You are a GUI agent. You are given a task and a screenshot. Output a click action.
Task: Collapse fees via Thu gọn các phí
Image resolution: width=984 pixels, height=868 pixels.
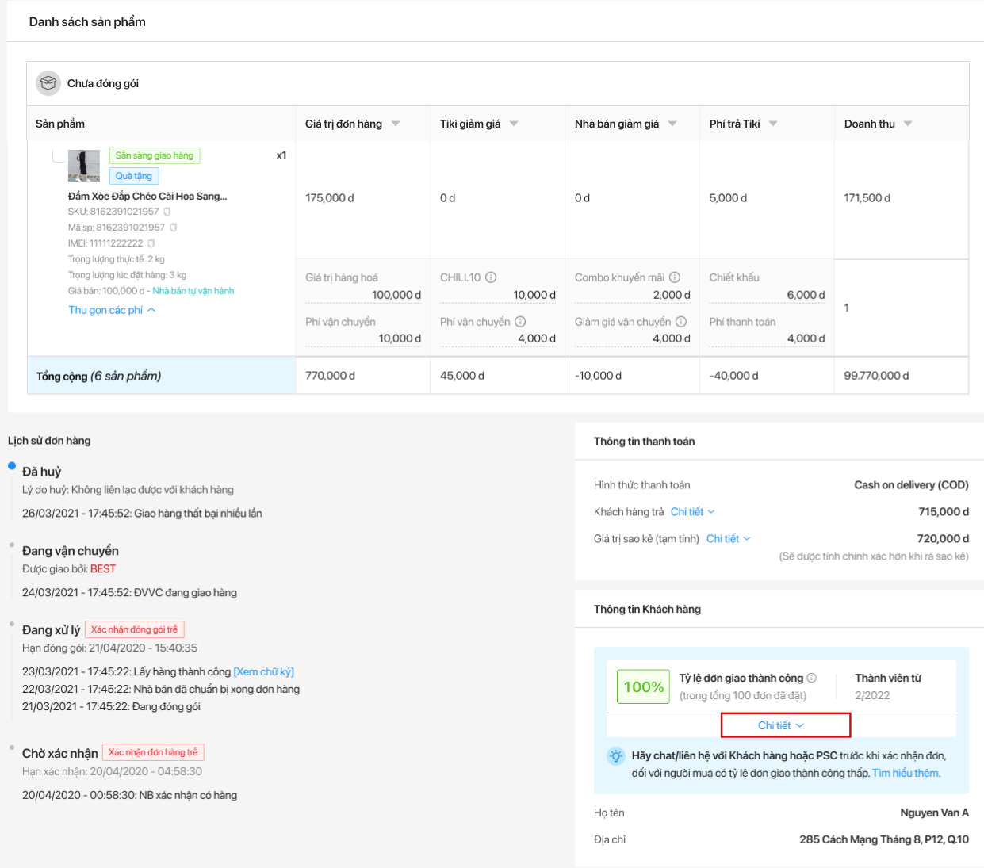[112, 310]
